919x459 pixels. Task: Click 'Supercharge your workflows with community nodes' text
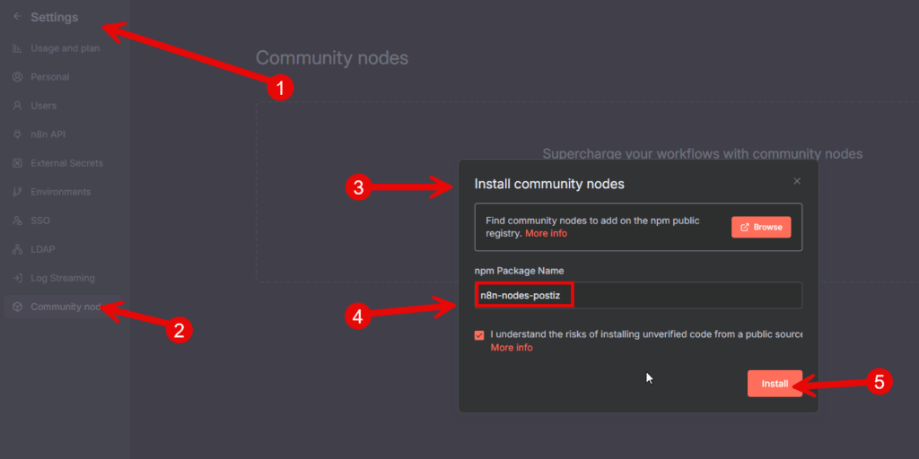point(702,153)
